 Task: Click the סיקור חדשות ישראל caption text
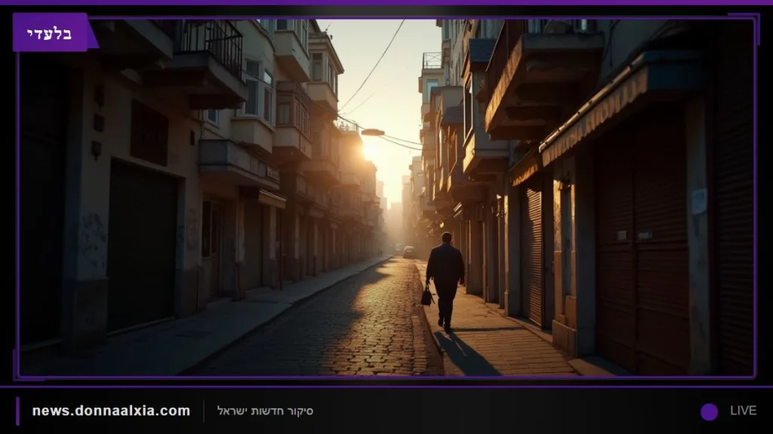coord(265,411)
